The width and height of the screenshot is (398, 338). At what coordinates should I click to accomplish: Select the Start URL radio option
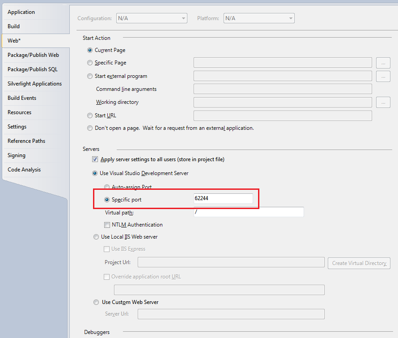(90, 116)
